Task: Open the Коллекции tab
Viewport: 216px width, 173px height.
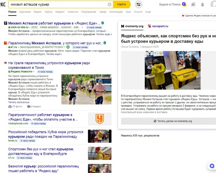Action: coord(116,12)
